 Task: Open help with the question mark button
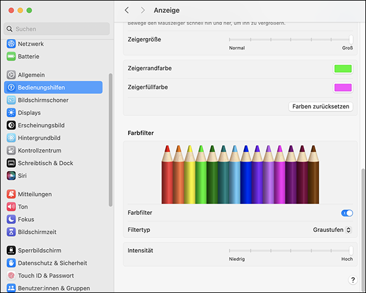[x=353, y=280]
